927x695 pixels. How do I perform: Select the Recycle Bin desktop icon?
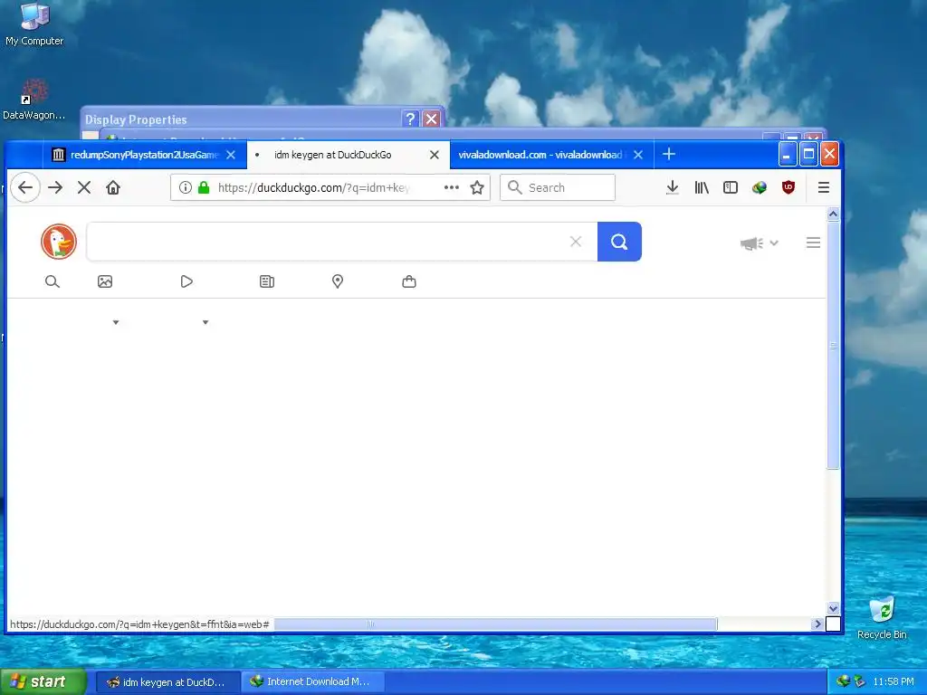point(882,617)
